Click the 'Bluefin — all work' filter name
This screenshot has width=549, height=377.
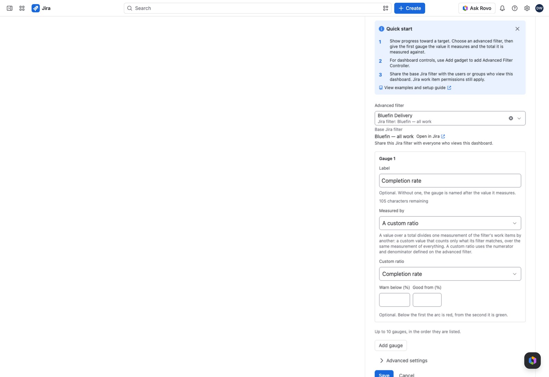point(394,136)
